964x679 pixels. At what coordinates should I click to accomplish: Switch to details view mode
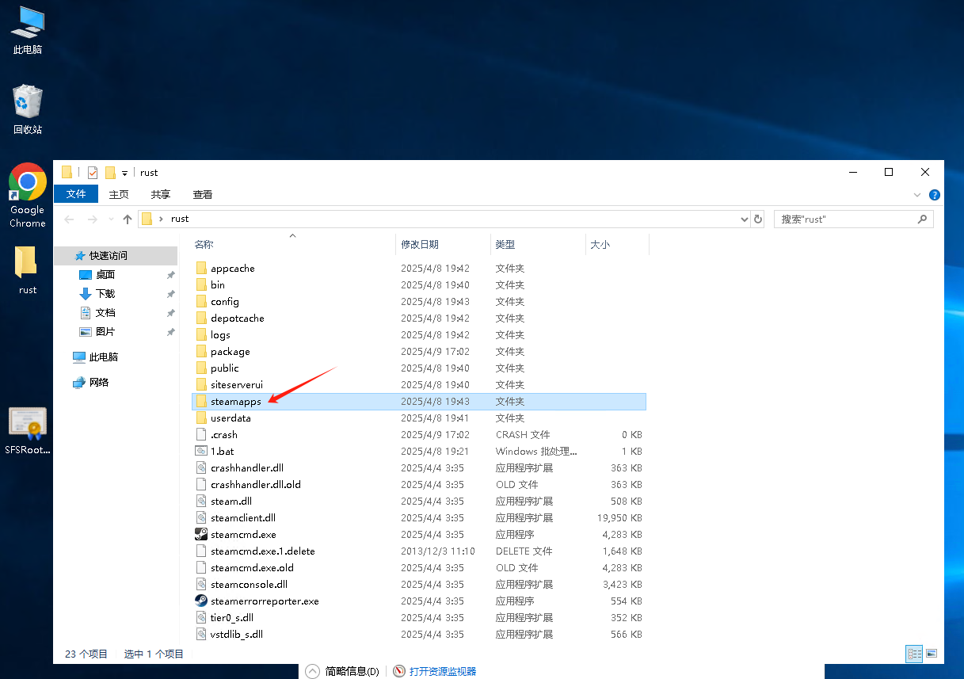point(915,654)
